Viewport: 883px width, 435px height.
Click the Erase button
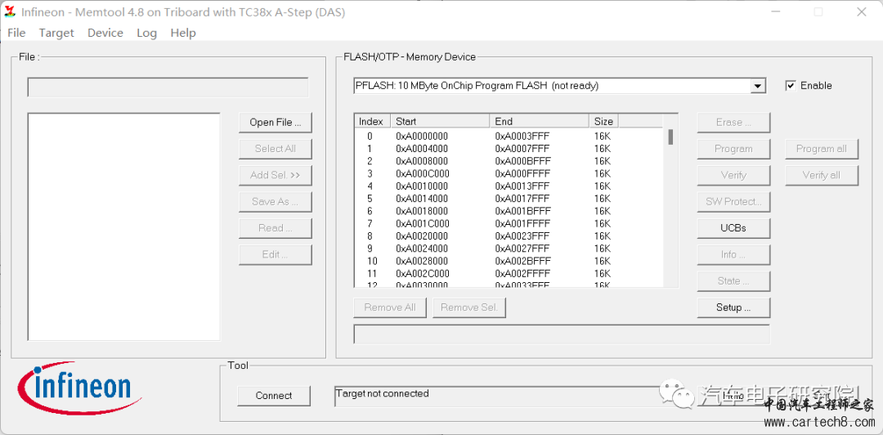coord(733,123)
